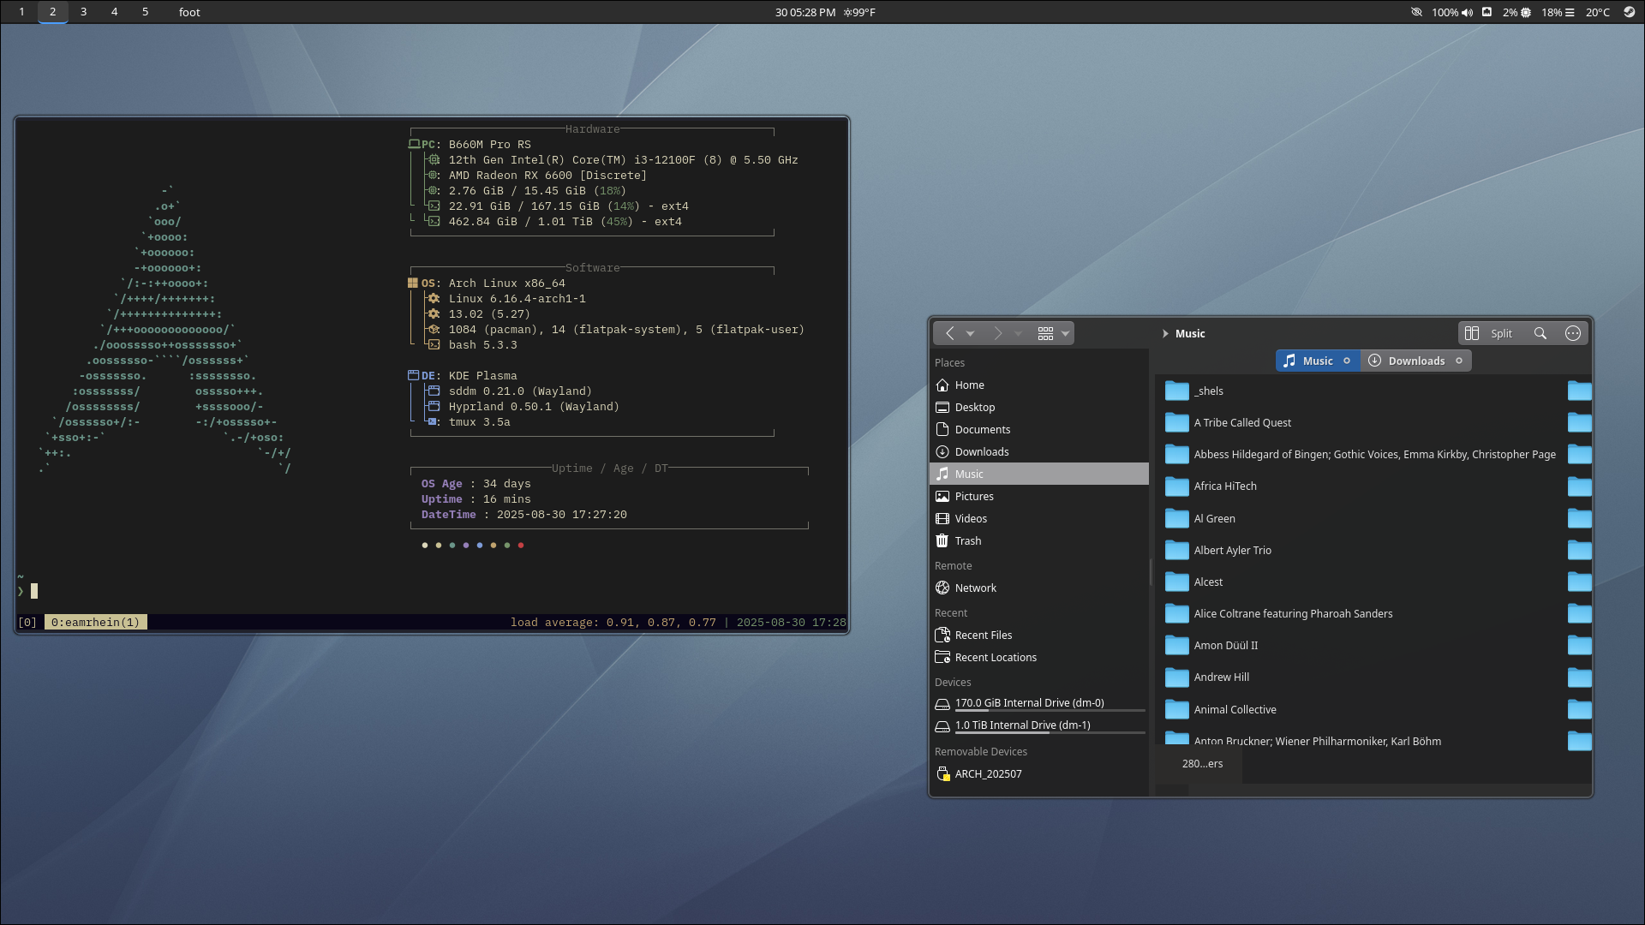Select Music in Places panel
The image size is (1645, 925).
[1038, 474]
